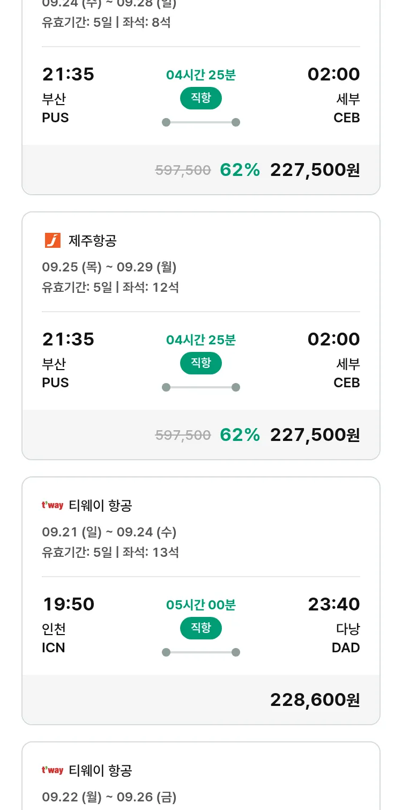Open 티웨이 항공 on the 09.21 ~ 09.24 card
This screenshot has height=810, width=402.
point(100,505)
